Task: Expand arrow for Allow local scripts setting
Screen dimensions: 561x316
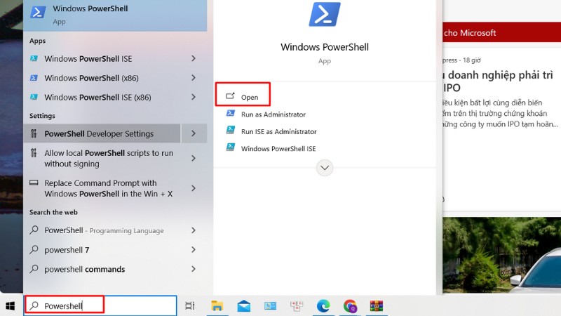Action: (x=194, y=158)
